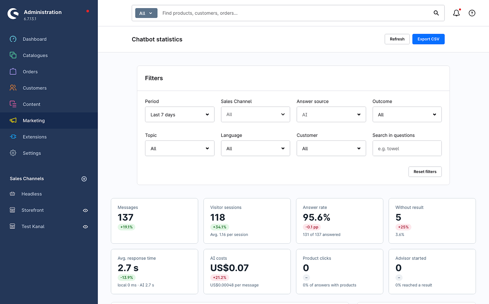Image resolution: width=489 pixels, height=304 pixels.
Task: Click Reset filters button
Action: [425, 171]
